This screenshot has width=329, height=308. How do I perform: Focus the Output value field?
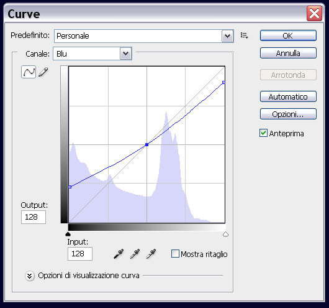(34, 217)
